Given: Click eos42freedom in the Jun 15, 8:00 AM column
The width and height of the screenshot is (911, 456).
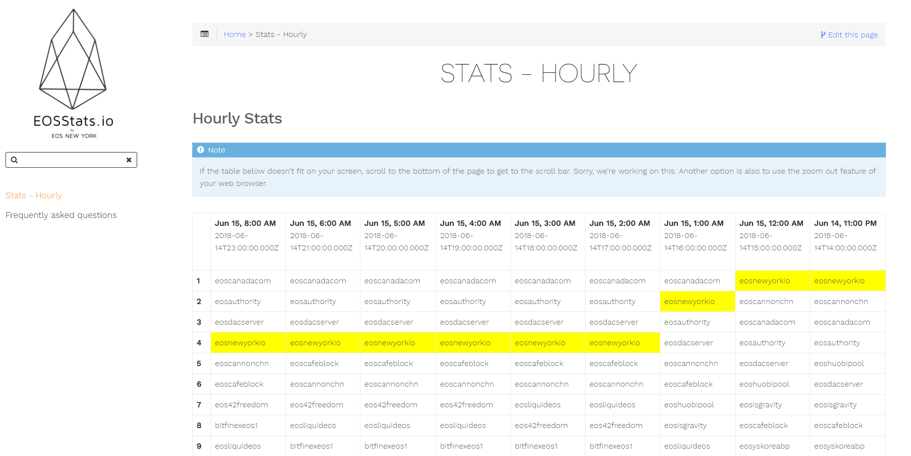Looking at the screenshot, I should click(241, 405).
